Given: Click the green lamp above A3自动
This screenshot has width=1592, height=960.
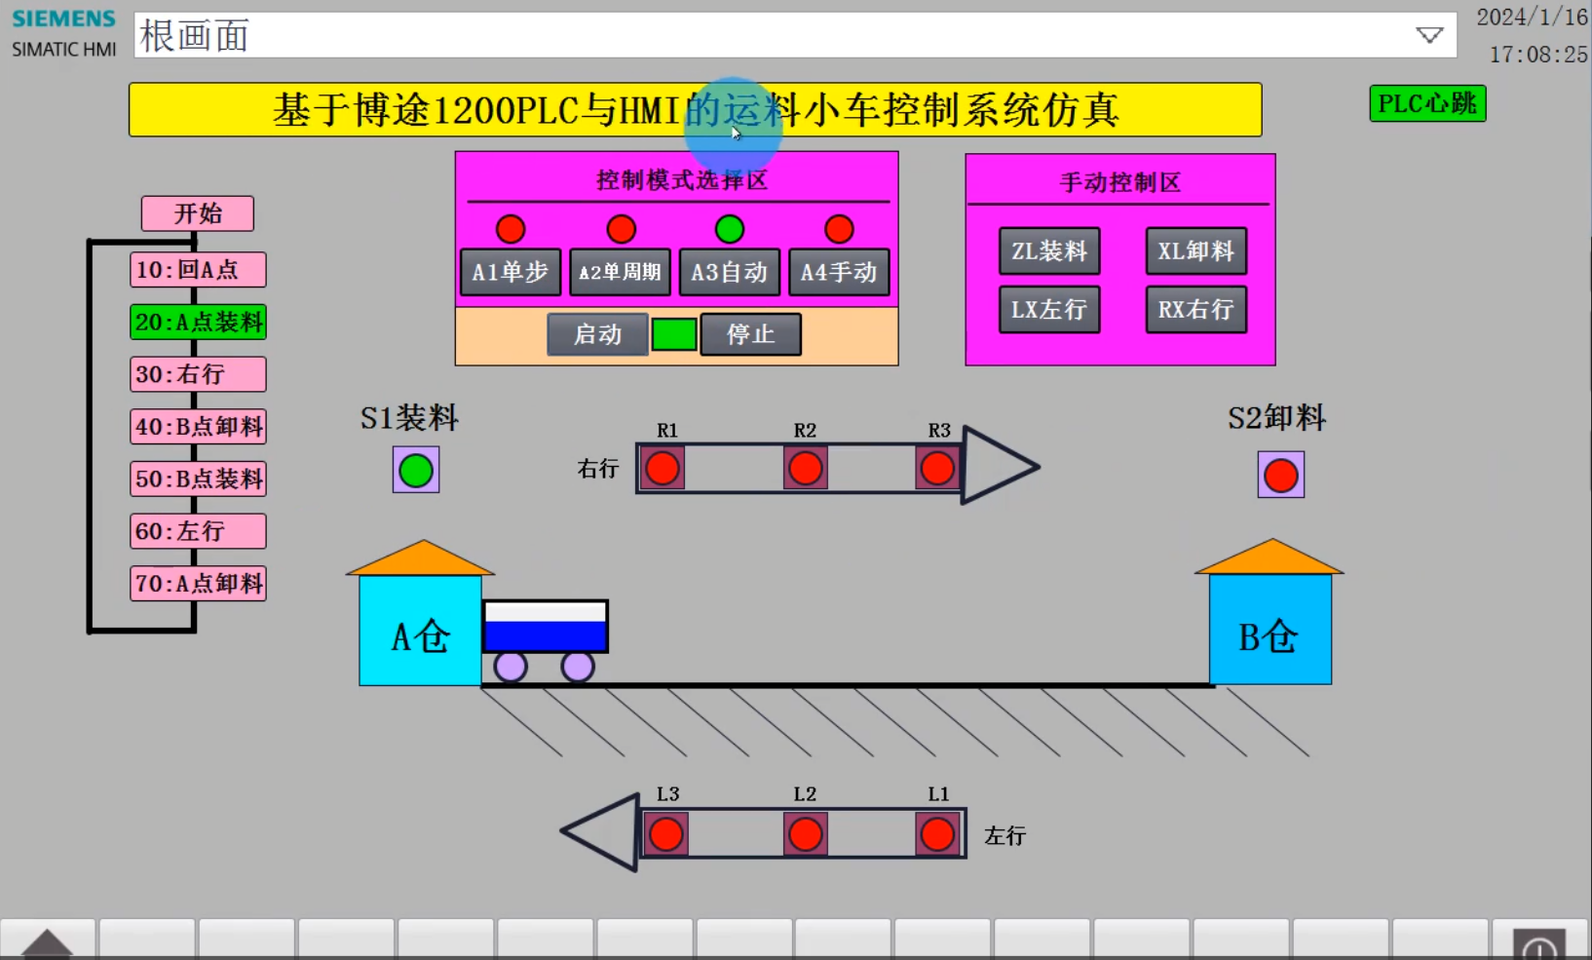Looking at the screenshot, I should pos(729,229).
